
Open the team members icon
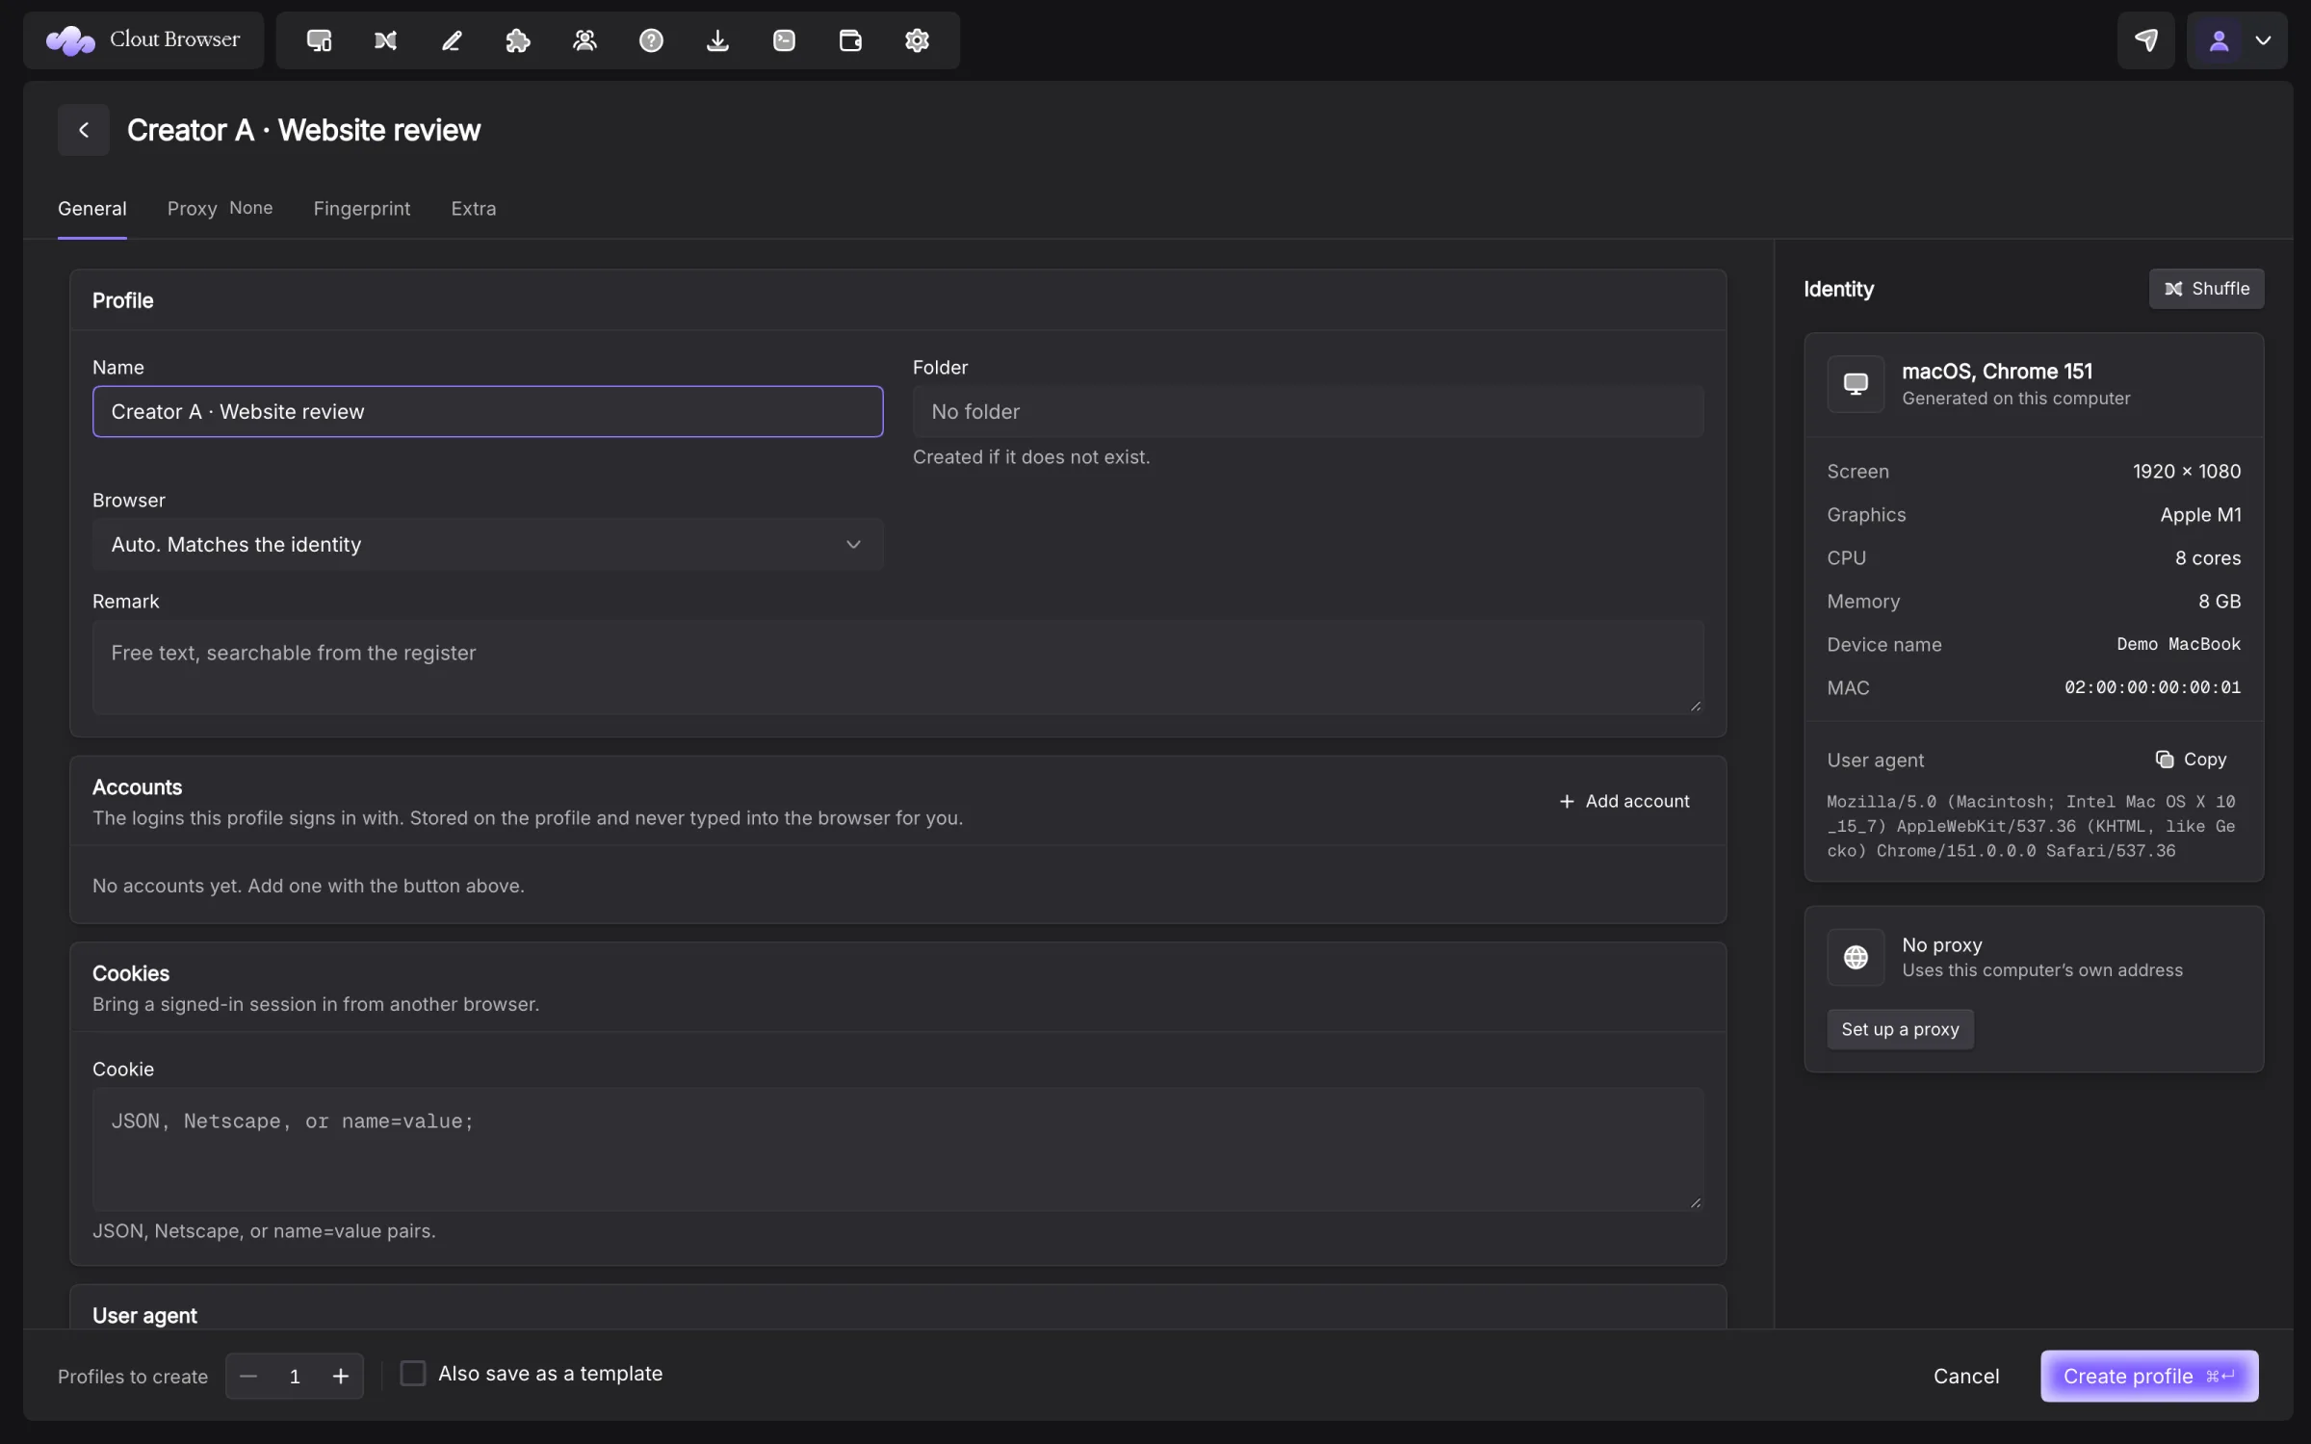point(584,40)
